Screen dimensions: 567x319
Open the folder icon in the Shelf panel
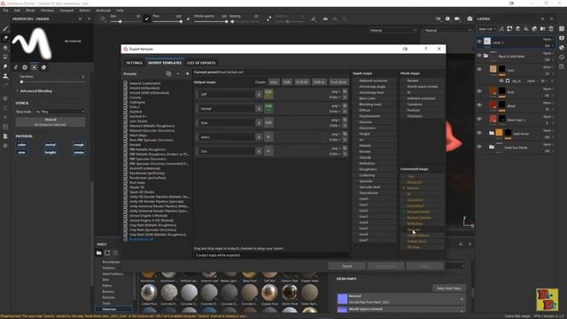[x=98, y=253]
